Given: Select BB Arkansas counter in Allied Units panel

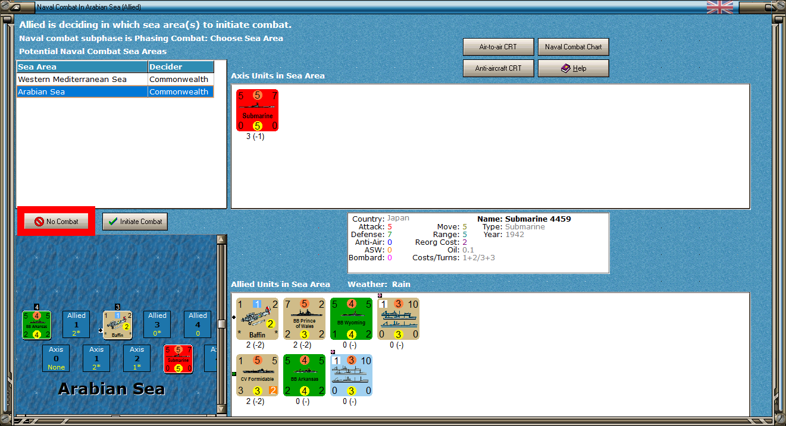Looking at the screenshot, I should tap(304, 375).
